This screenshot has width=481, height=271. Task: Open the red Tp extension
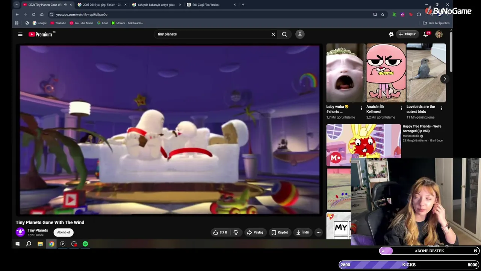point(411,15)
